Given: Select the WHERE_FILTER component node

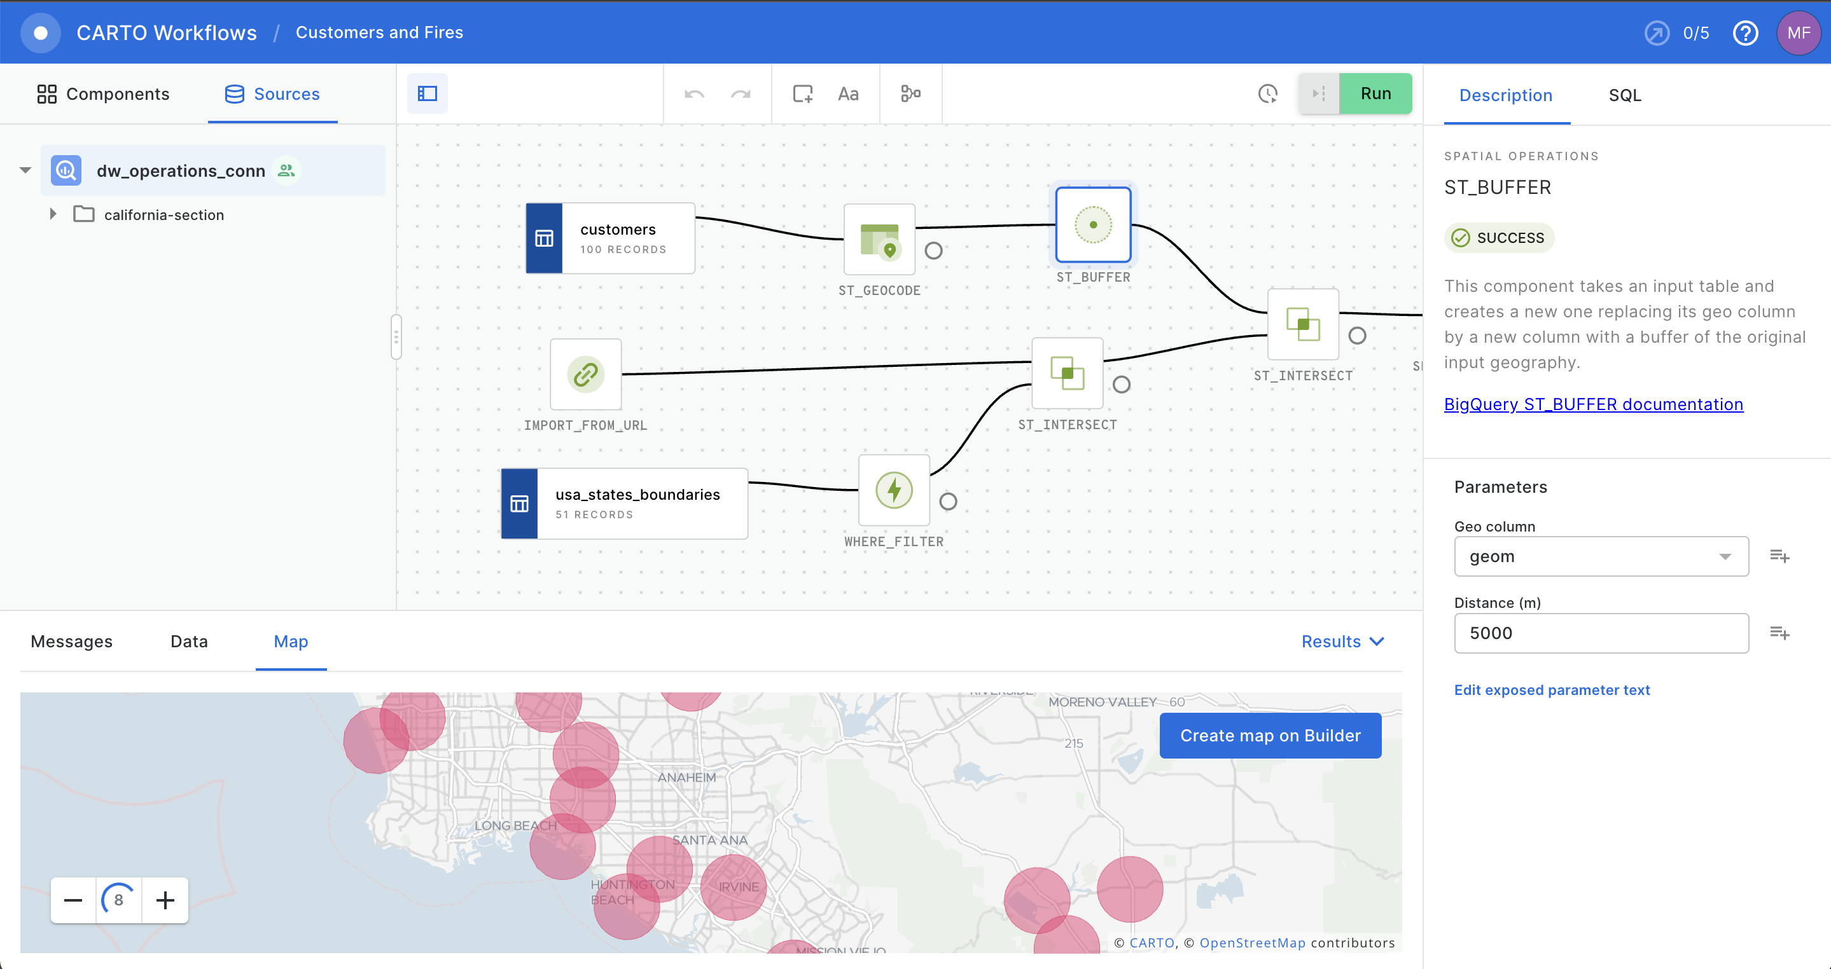Looking at the screenshot, I should coord(893,490).
